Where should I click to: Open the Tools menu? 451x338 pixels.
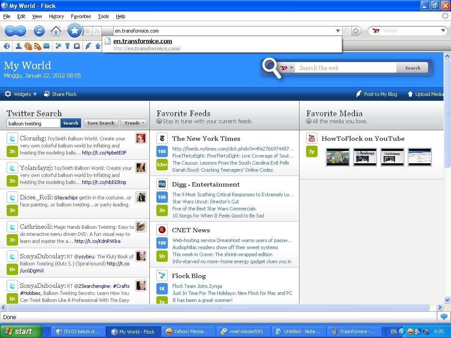[103, 16]
